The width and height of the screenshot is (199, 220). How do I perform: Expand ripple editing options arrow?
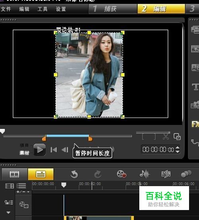[x=8, y=212]
